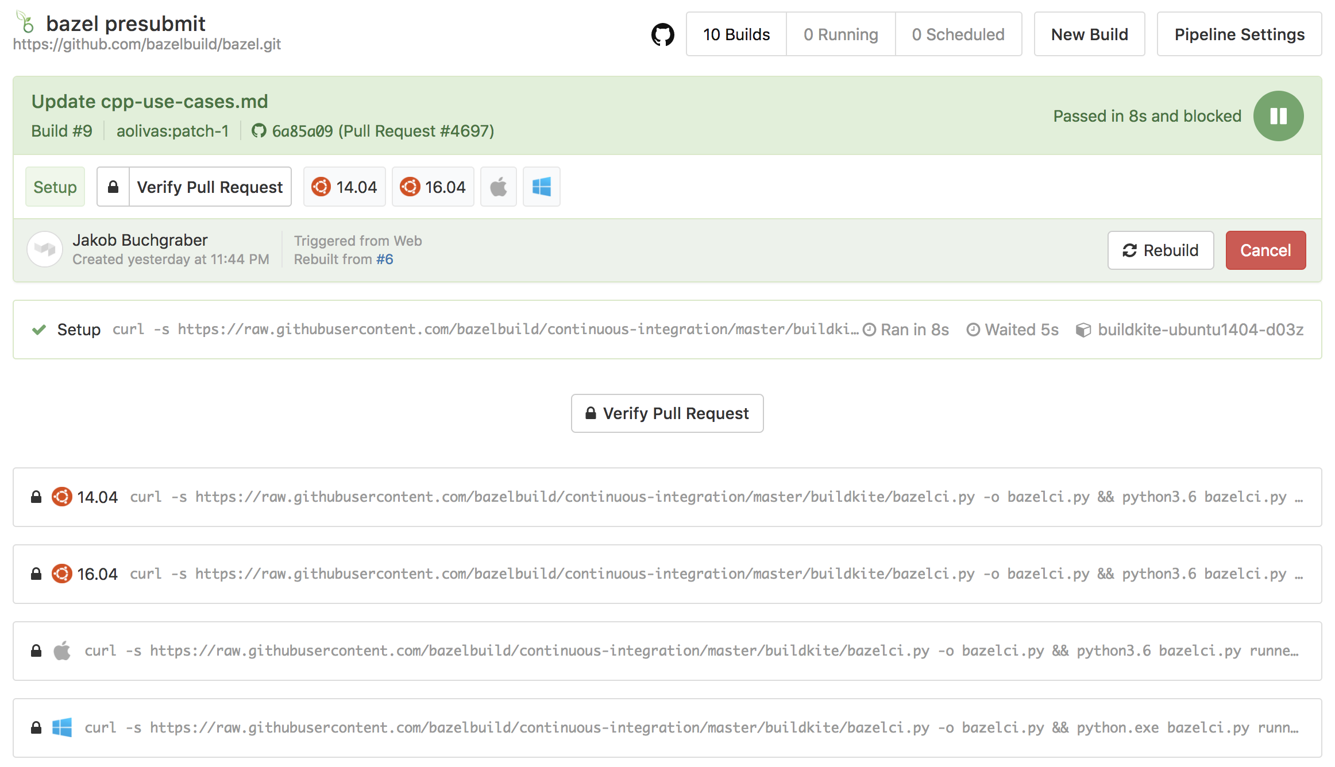Expand the Setup job row
This screenshot has width=1335, height=767.
pyautogui.click(x=667, y=330)
